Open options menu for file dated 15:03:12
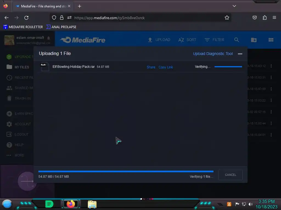 [271, 66]
